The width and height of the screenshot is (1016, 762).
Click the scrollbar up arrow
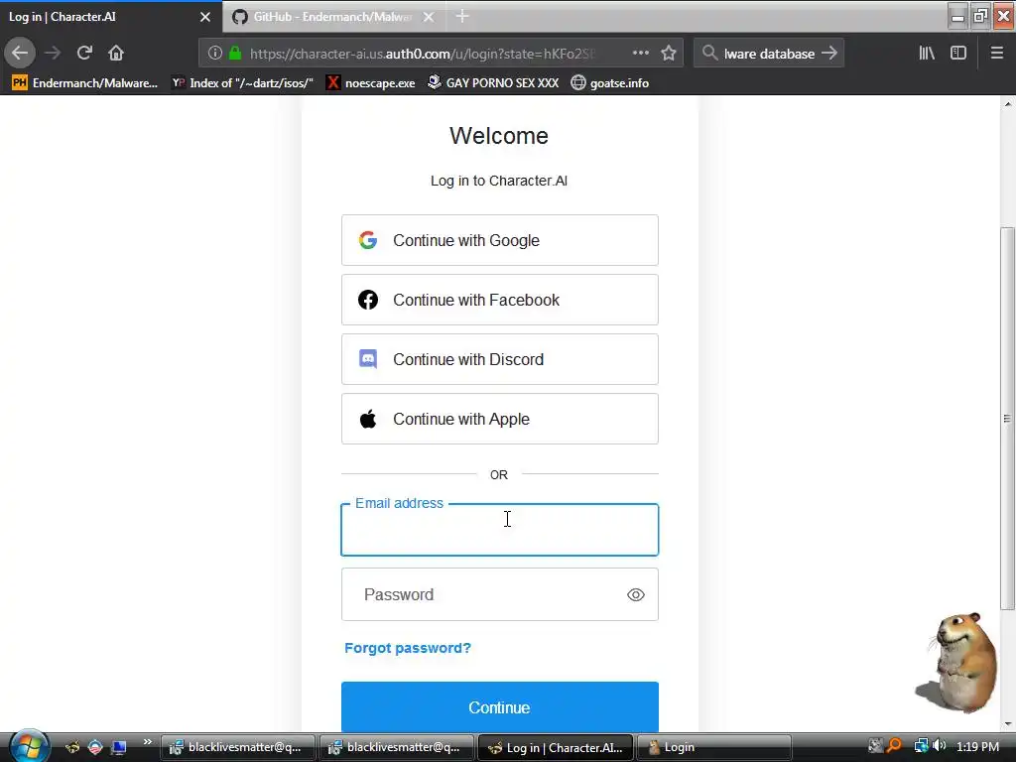click(1007, 103)
